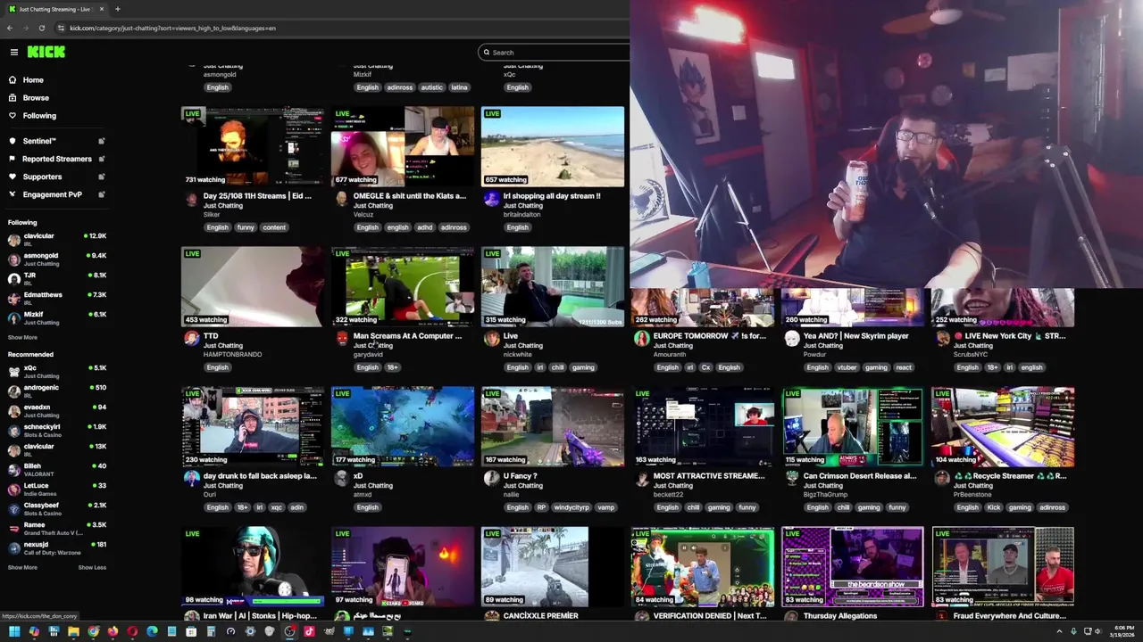Expand Recommended list with Show More
The image size is (1143, 642).
click(x=23, y=567)
